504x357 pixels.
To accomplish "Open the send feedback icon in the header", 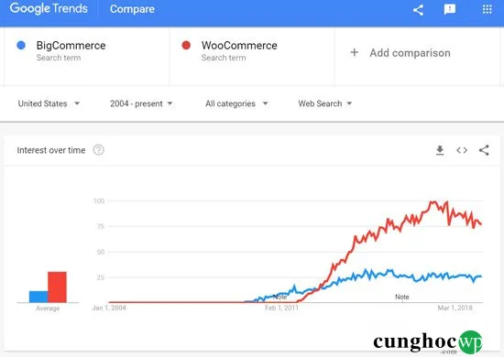I will click(x=449, y=10).
